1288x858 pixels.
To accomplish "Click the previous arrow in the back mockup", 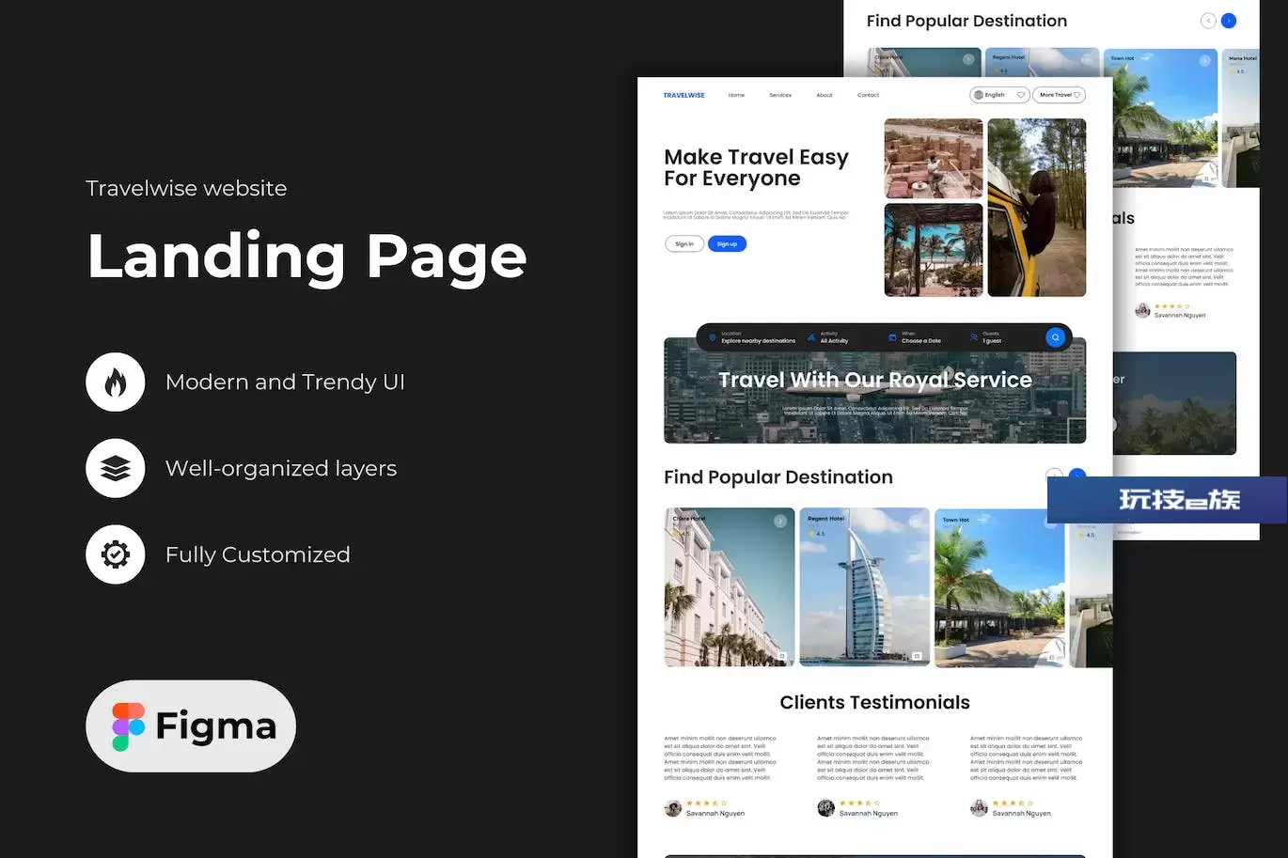I will [x=1208, y=21].
